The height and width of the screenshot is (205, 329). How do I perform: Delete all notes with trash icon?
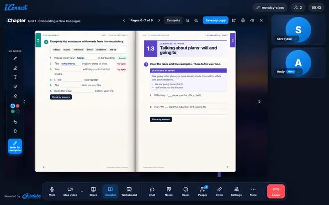tap(15, 131)
